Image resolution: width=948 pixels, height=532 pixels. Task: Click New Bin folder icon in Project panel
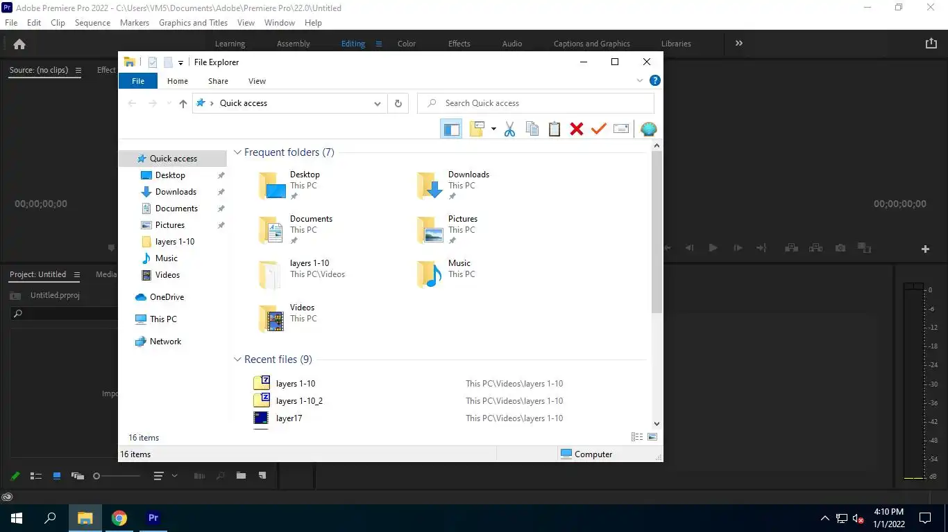241,476
